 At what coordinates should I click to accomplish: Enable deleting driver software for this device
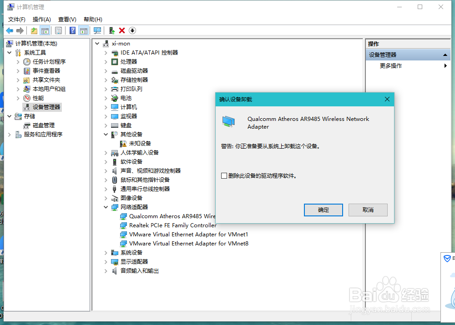(224, 176)
